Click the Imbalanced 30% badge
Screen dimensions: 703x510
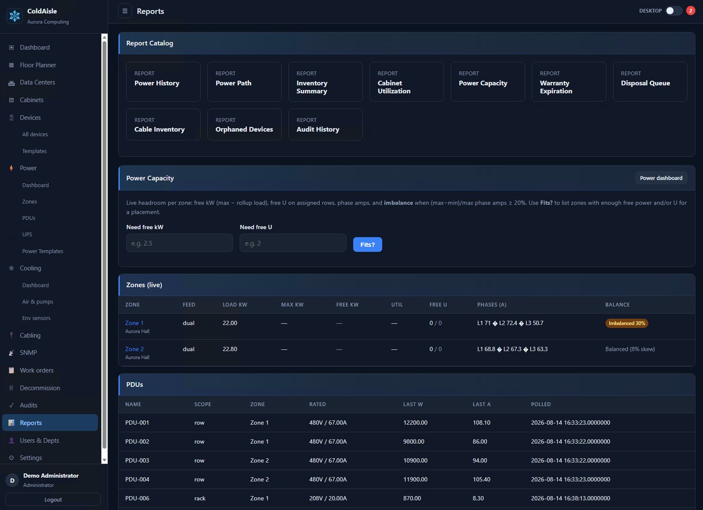[x=627, y=323]
